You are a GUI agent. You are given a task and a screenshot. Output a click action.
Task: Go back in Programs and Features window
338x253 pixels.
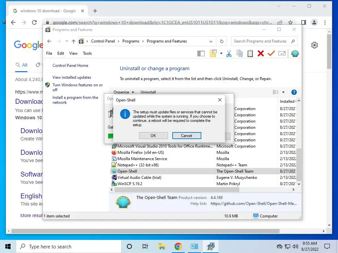[x=49, y=41]
